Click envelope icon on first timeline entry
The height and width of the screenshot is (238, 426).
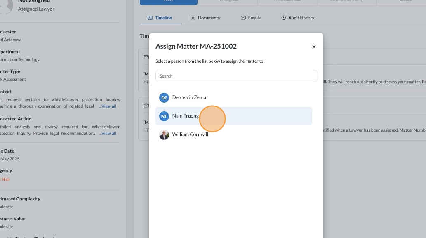146,57
